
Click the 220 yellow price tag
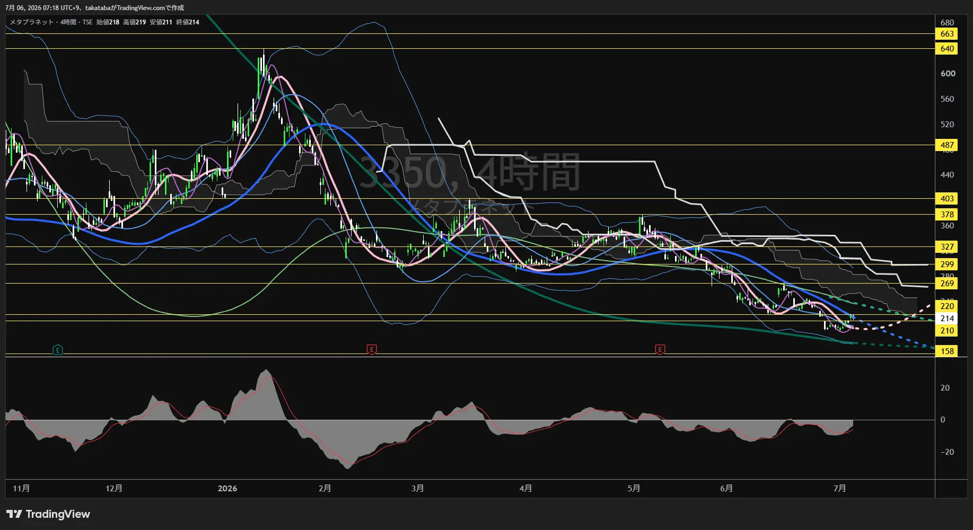tap(947, 306)
